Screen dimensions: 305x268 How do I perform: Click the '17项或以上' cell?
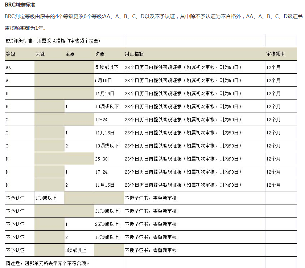coord(107,237)
